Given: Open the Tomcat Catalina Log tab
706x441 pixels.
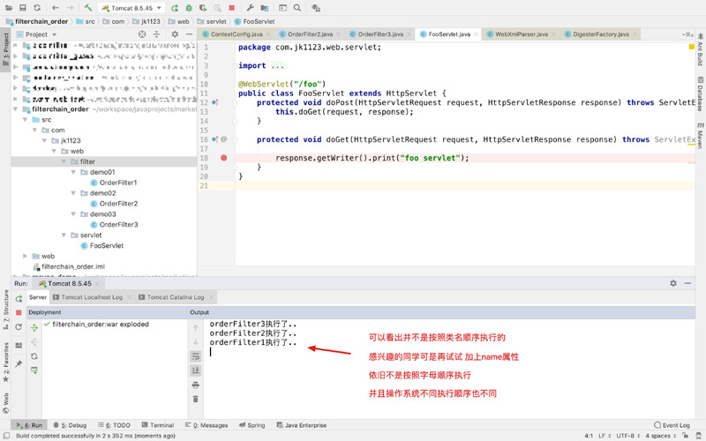Looking at the screenshot, I should (175, 297).
